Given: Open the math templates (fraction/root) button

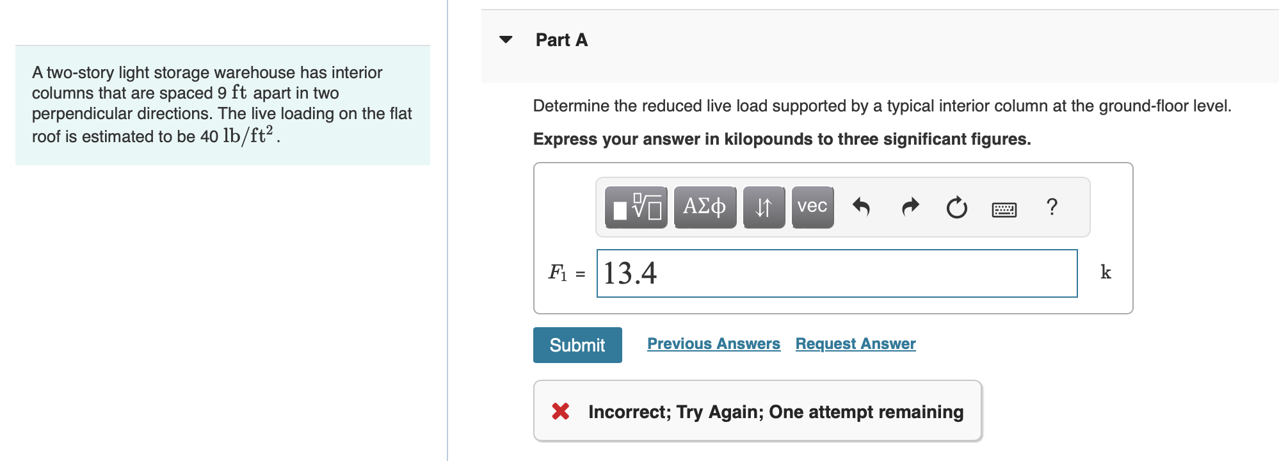Looking at the screenshot, I should pyautogui.click(x=636, y=207).
